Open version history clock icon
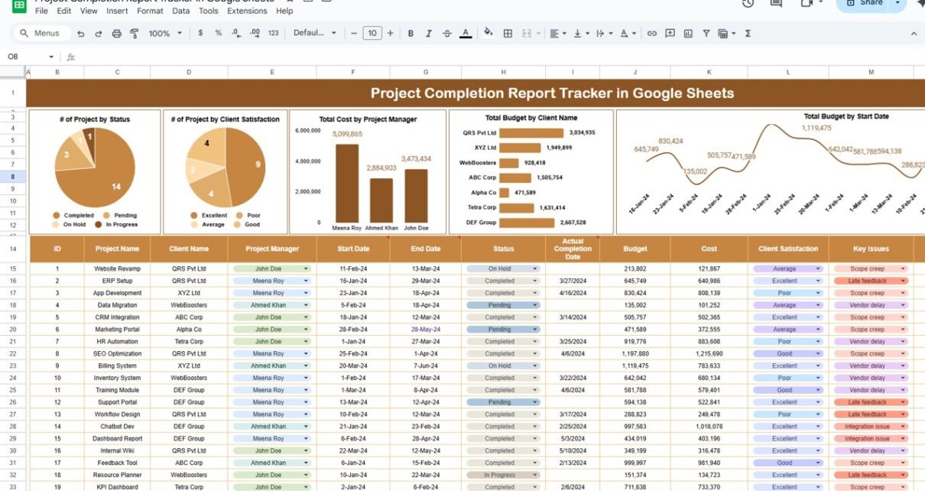This screenshot has width=925, height=491. point(748,3)
